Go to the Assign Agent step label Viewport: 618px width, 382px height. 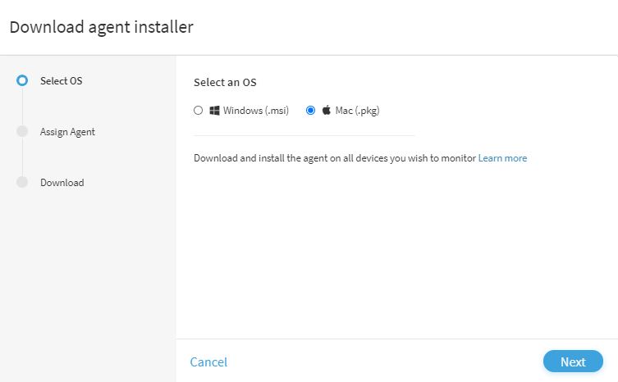point(67,132)
